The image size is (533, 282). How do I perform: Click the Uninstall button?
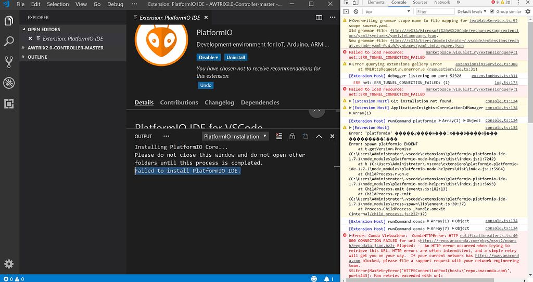tap(236, 57)
